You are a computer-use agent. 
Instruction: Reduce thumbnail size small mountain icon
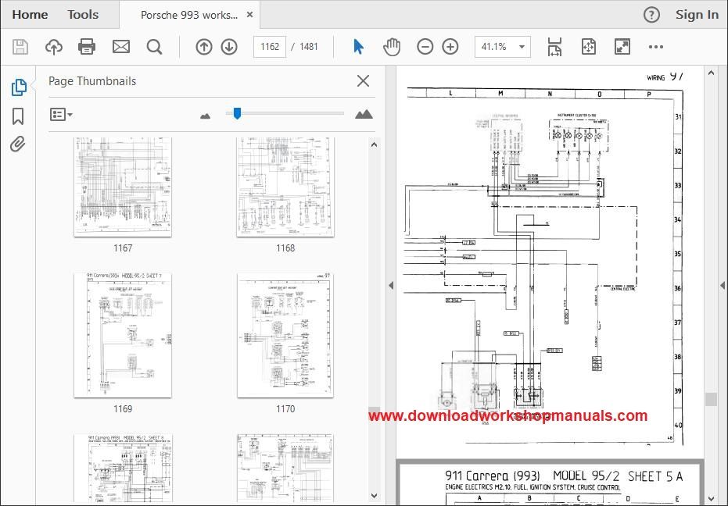click(x=205, y=116)
